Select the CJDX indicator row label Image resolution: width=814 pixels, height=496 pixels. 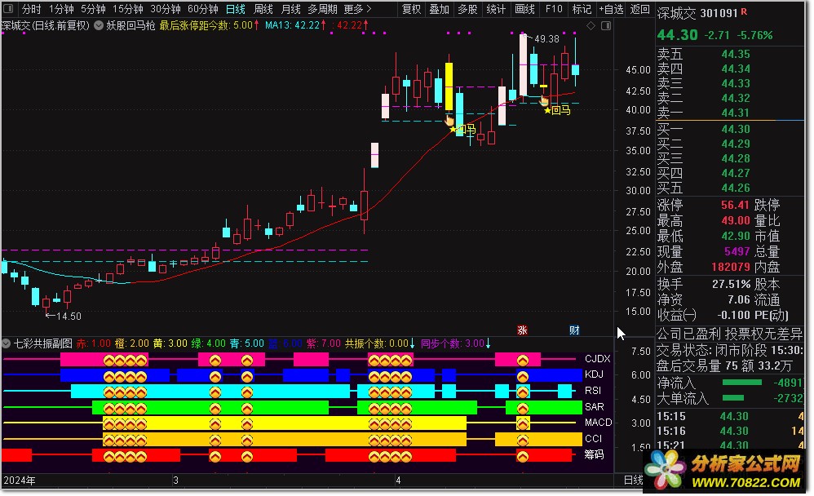tap(598, 358)
